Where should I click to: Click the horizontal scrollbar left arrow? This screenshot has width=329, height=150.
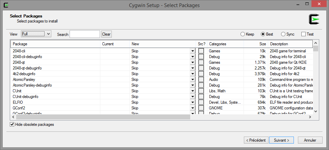[x=14, y=117]
